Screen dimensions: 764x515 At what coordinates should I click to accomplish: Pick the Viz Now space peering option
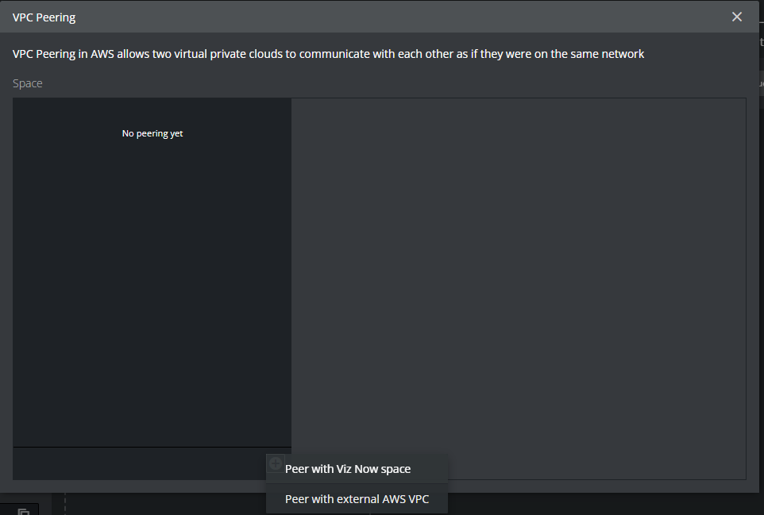click(x=348, y=469)
